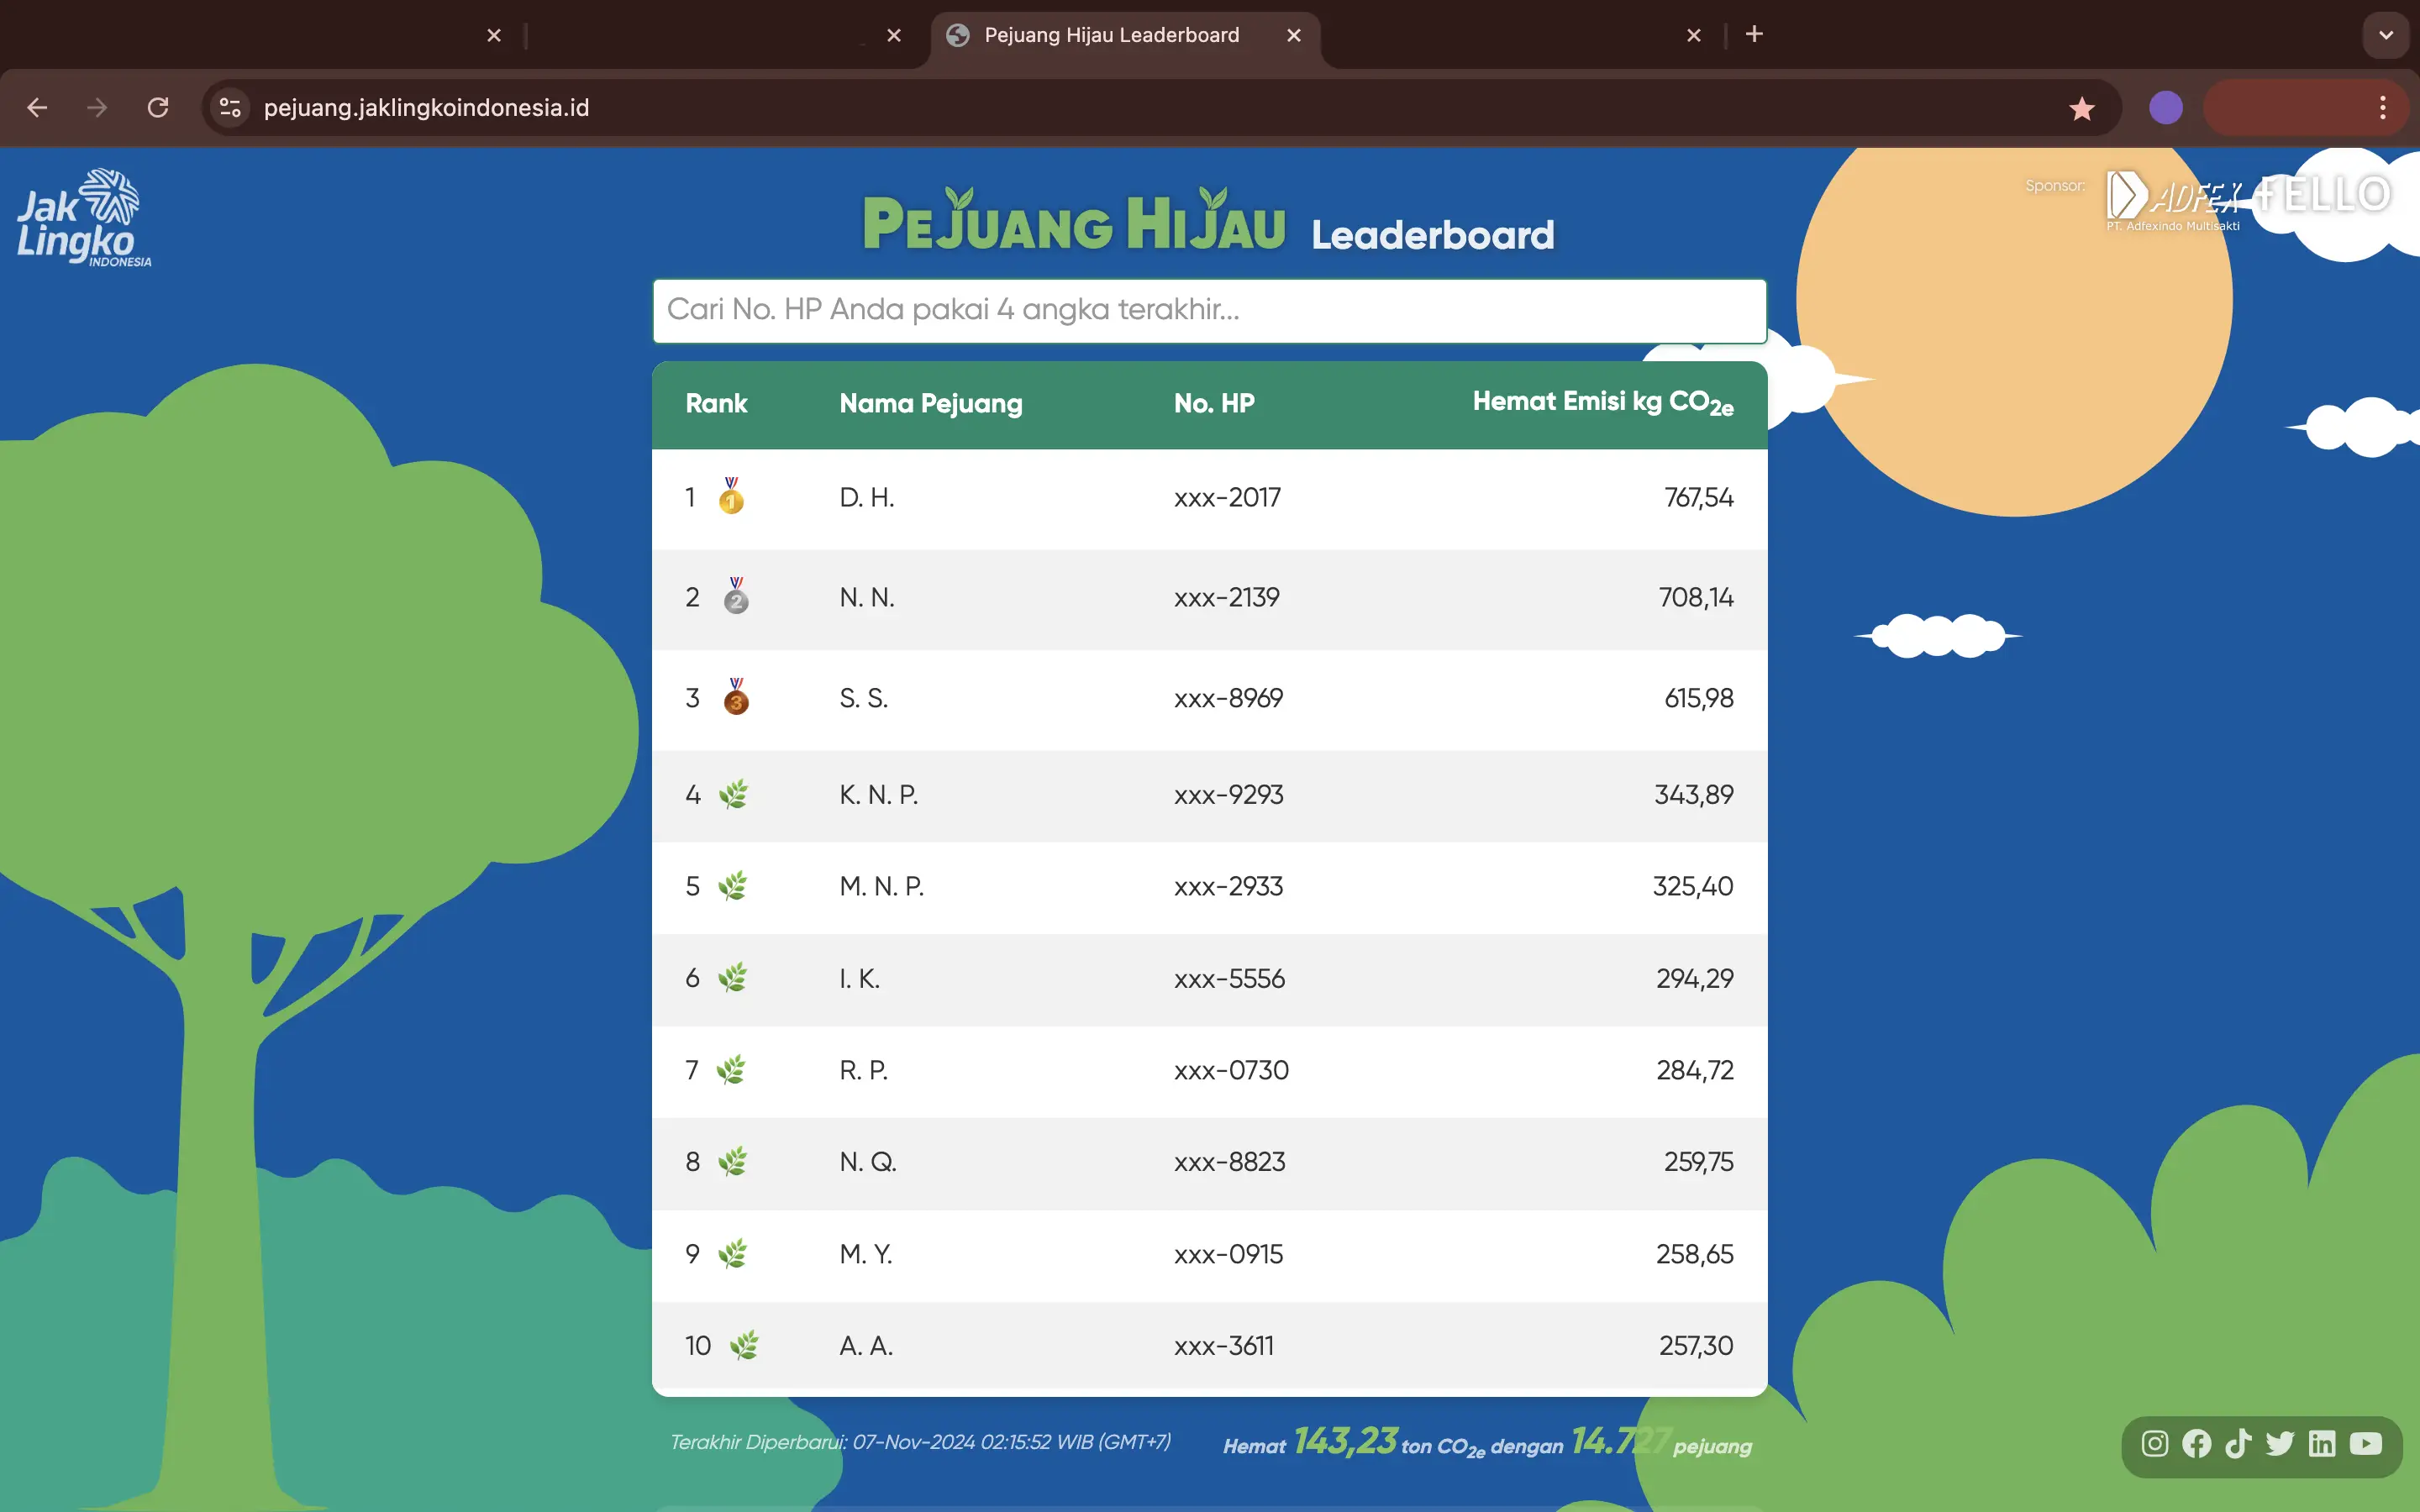Click the gold medal icon in rank 1
2420x1512 pixels.
[731, 496]
